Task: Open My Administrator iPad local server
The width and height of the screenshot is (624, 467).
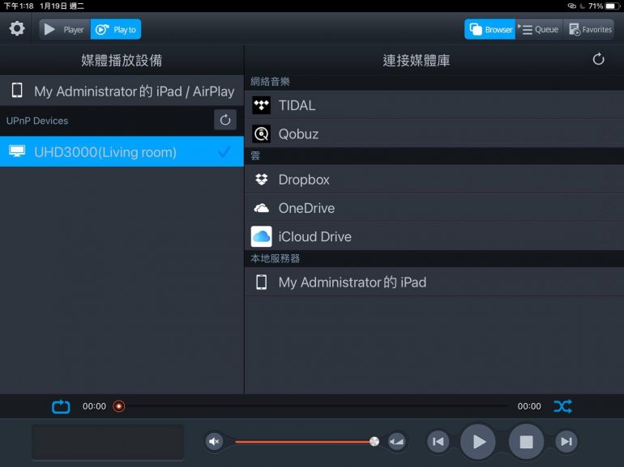Action: tap(434, 282)
